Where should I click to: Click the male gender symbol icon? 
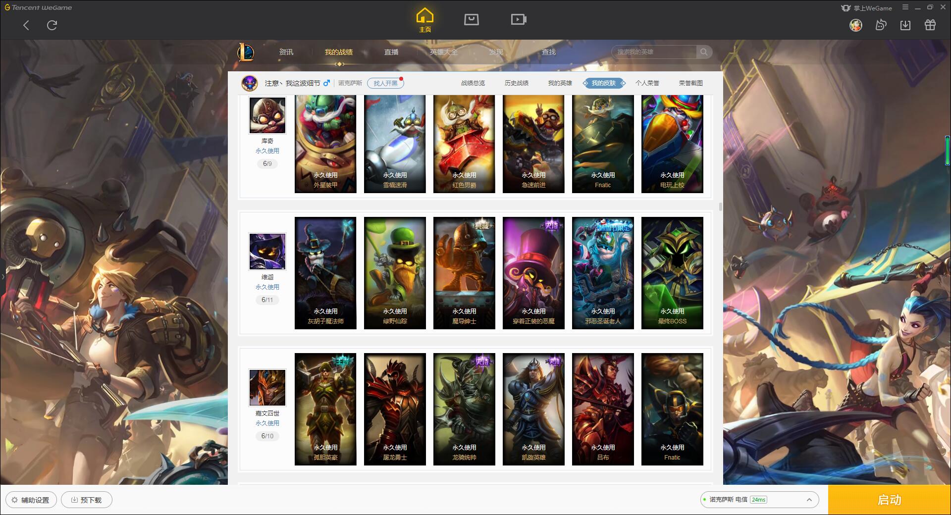(326, 83)
